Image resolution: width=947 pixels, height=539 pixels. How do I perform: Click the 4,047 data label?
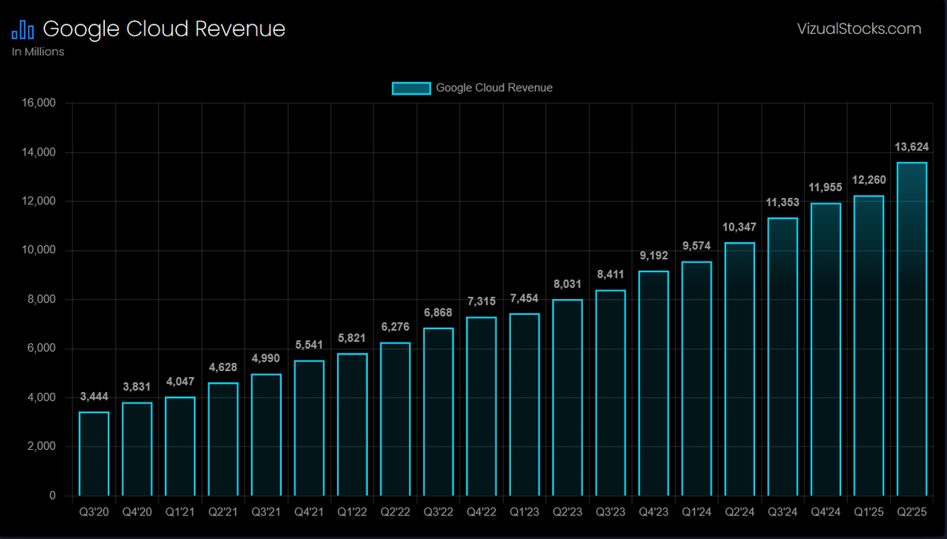click(x=180, y=381)
